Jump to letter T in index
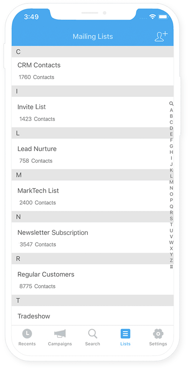The width and height of the screenshot is (188, 369). (x=171, y=224)
